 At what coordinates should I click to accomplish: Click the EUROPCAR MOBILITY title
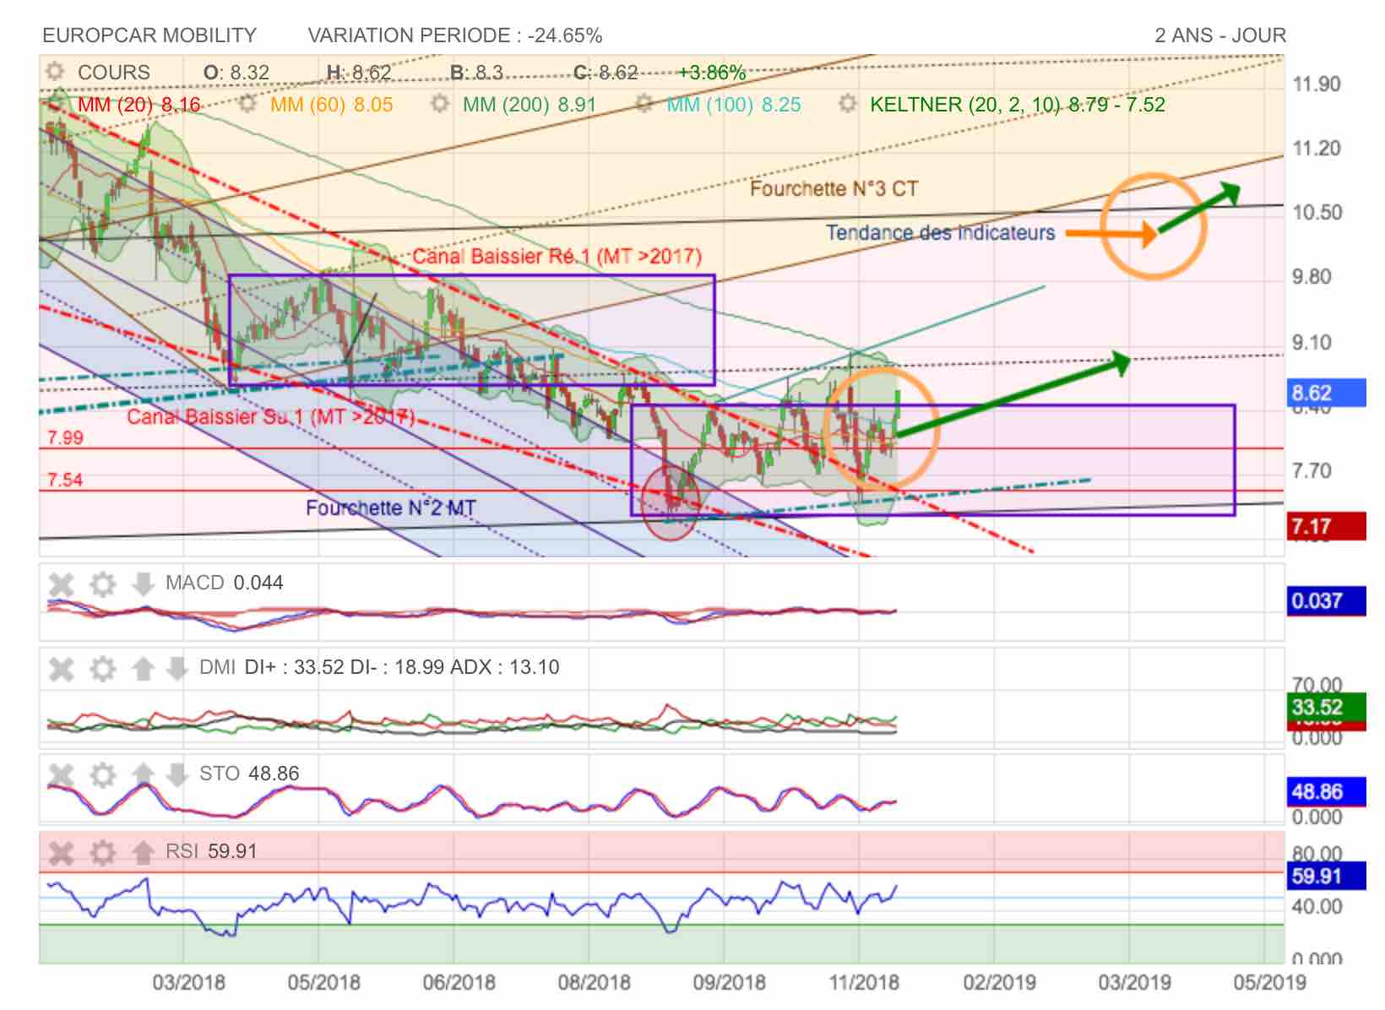[149, 35]
